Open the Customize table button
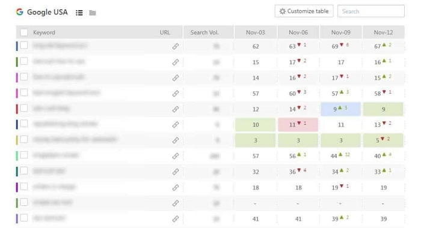 click(304, 11)
